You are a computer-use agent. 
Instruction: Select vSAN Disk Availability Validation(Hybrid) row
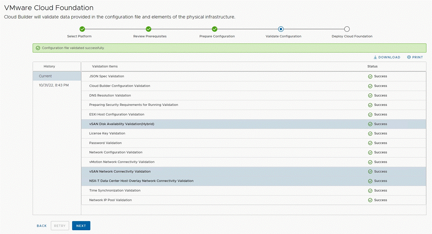click(x=254, y=124)
